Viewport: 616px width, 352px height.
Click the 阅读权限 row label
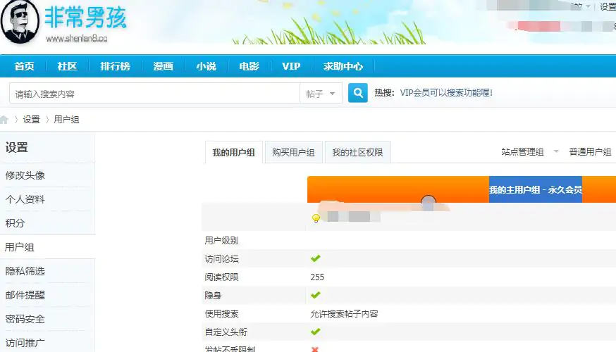(x=221, y=277)
